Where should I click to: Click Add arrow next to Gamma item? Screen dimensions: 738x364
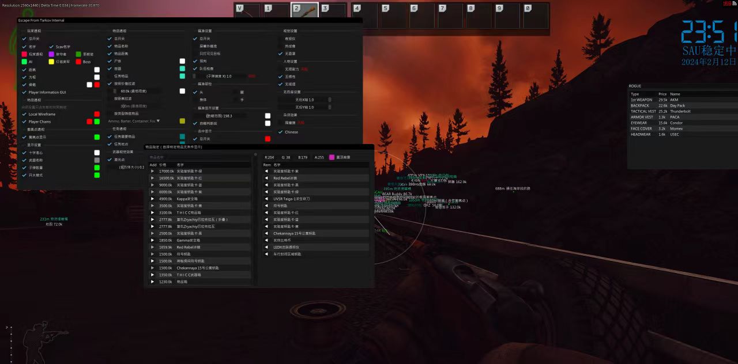(152, 240)
